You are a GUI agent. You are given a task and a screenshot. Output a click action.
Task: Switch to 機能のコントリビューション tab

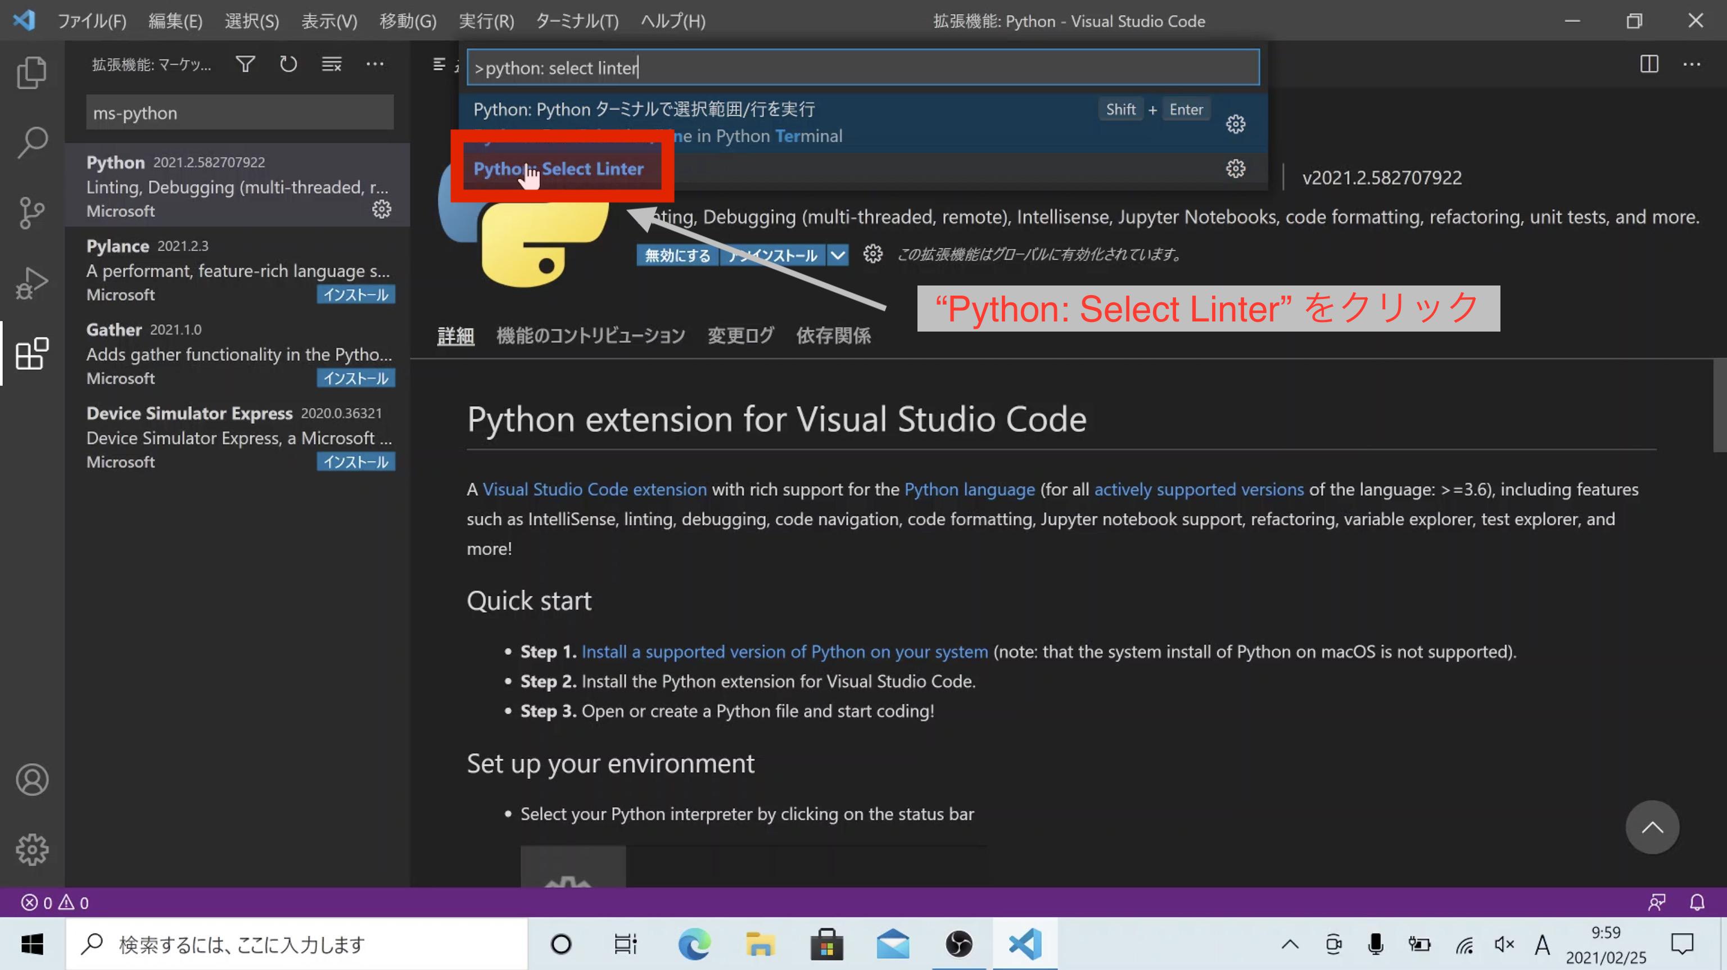tap(590, 335)
